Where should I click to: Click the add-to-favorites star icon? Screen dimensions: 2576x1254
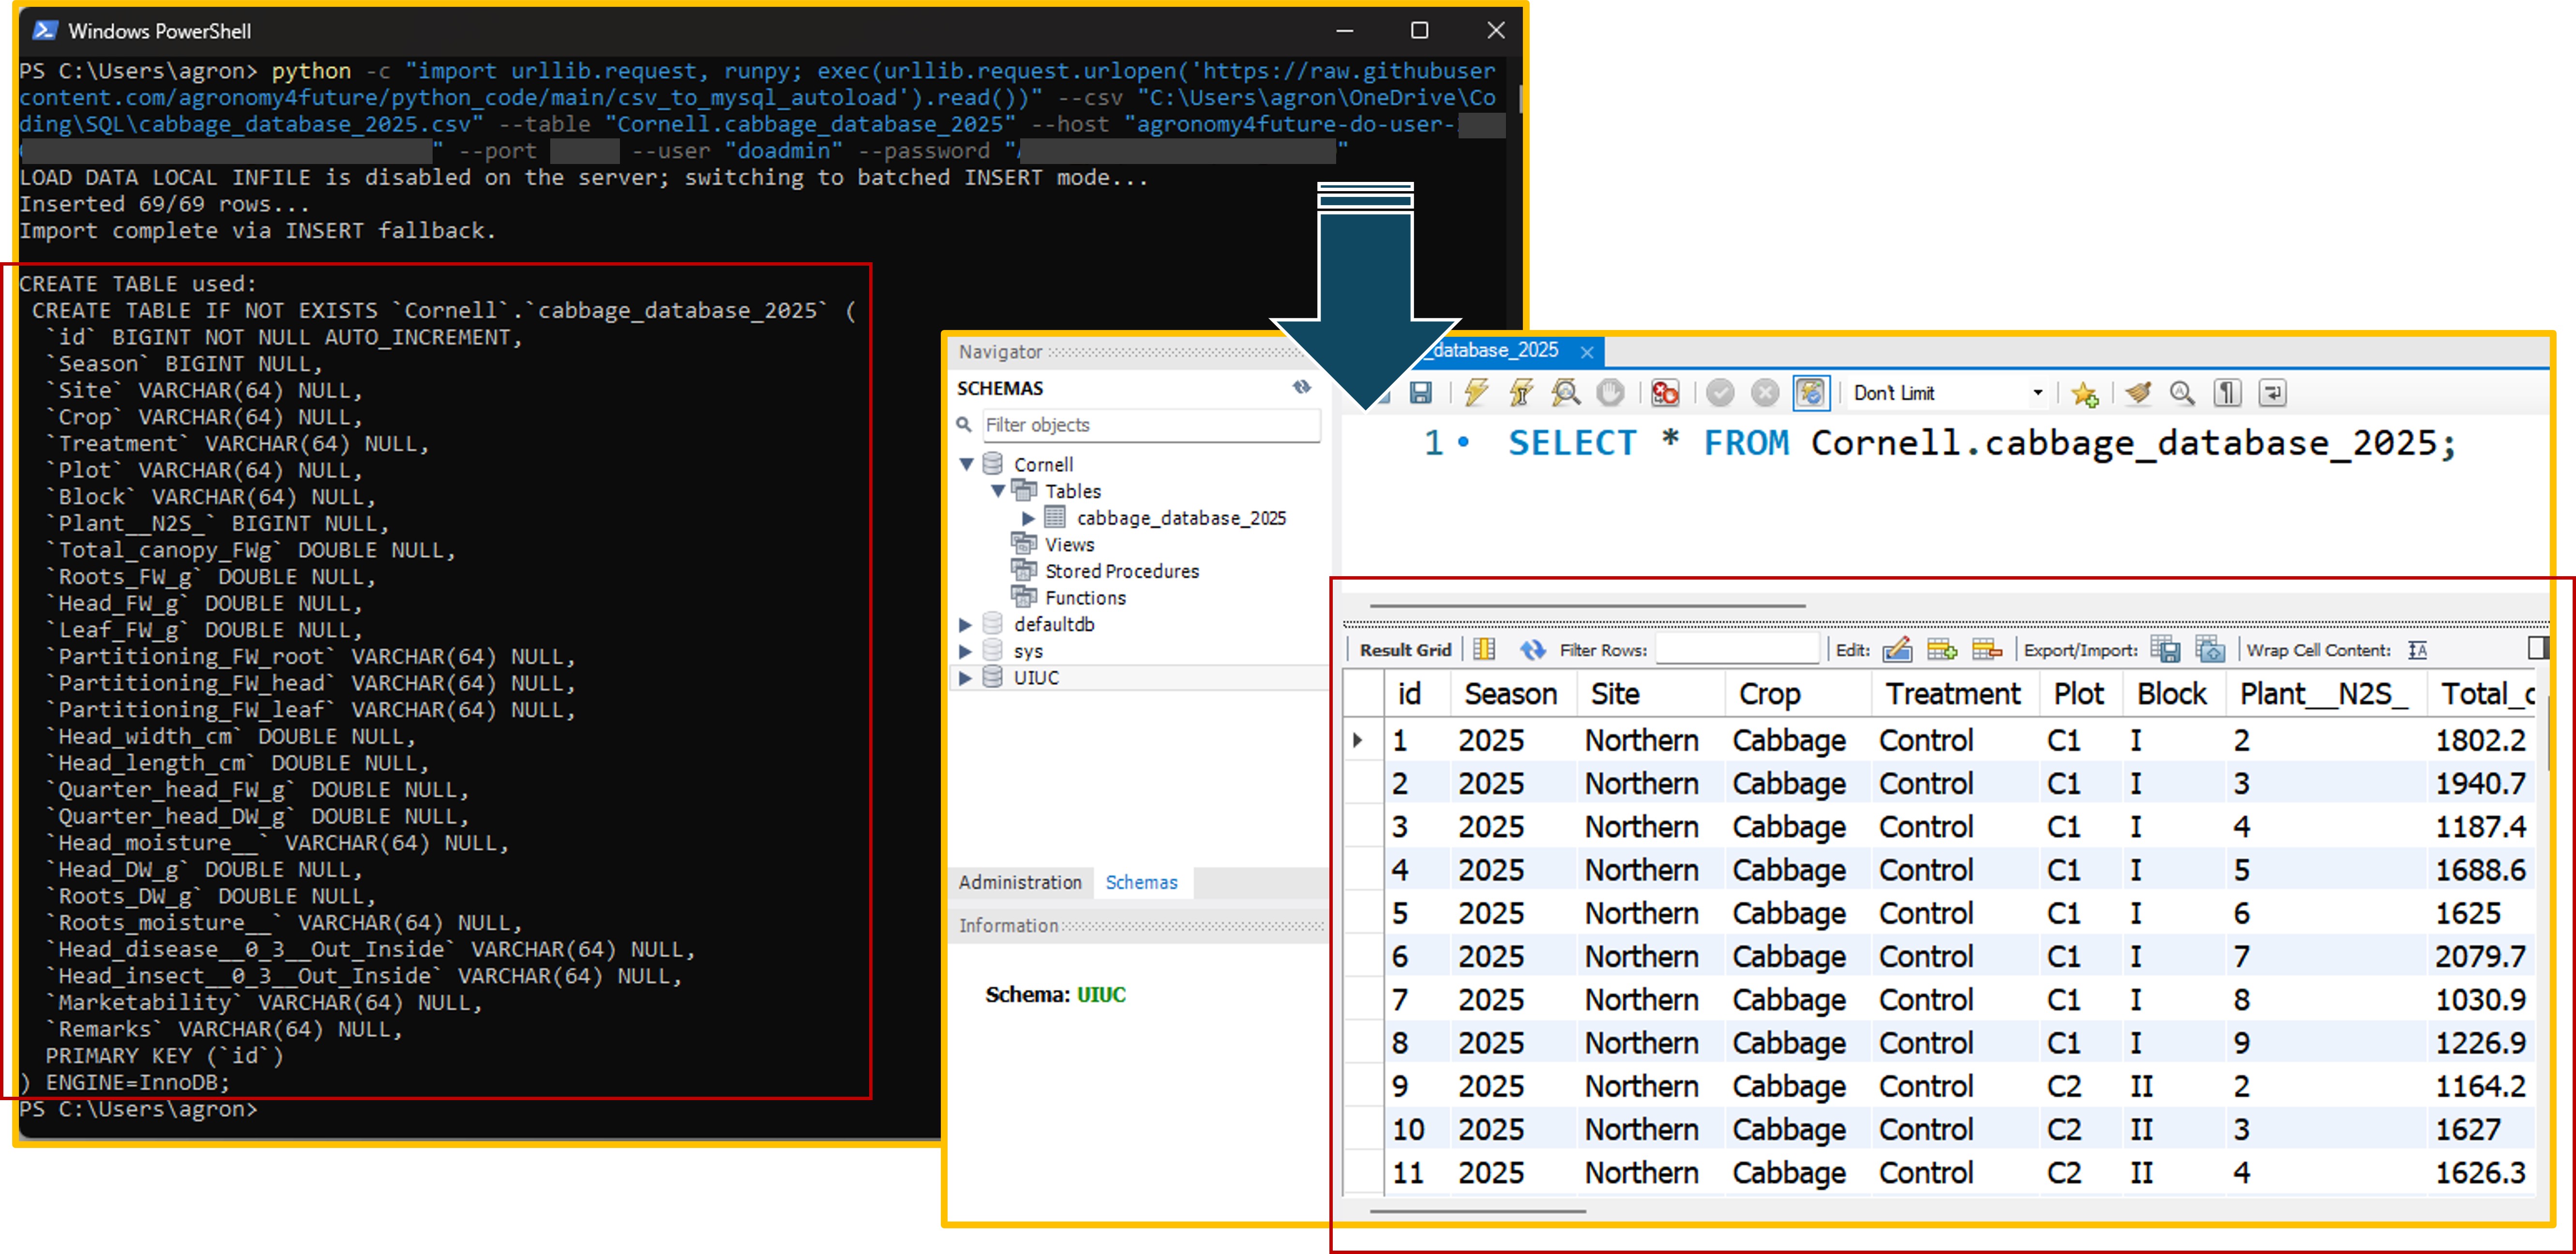click(x=2085, y=393)
